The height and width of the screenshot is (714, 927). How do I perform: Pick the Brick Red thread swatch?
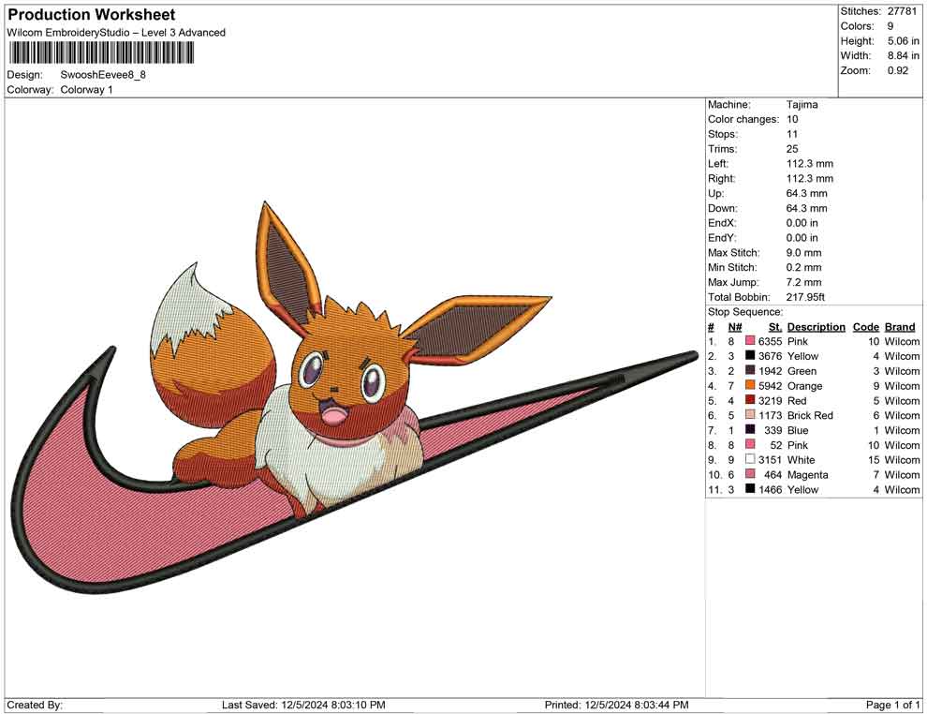pyautogui.click(x=750, y=415)
